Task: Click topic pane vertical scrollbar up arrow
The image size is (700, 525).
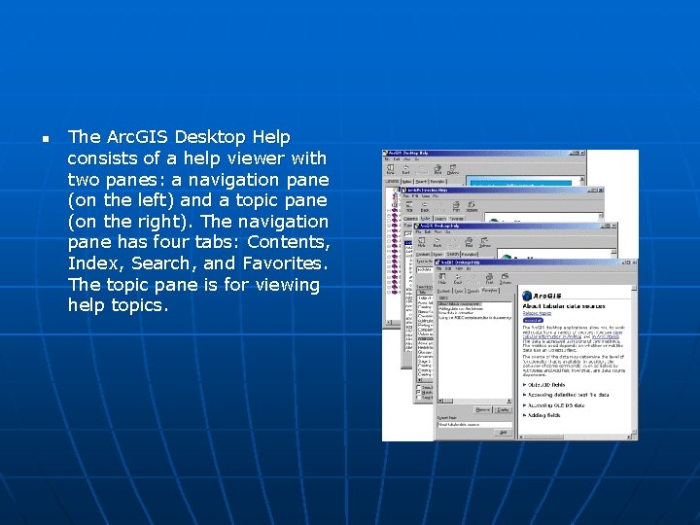Action: pos(634,288)
